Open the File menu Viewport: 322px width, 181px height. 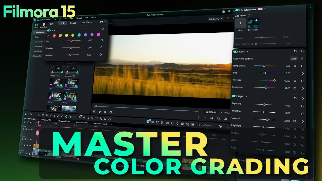tap(55, 19)
